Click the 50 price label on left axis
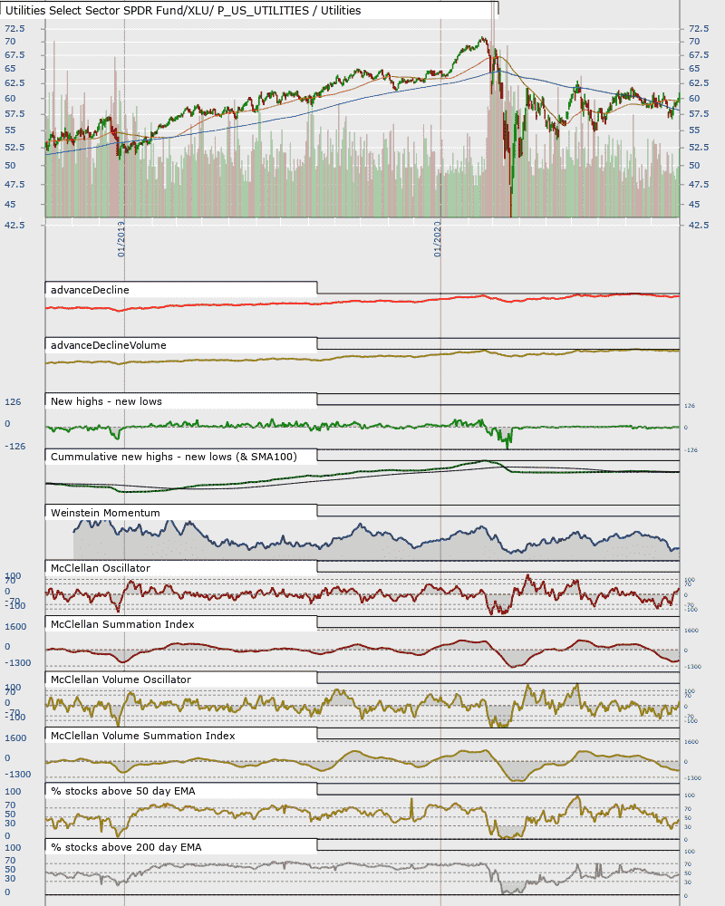The width and height of the screenshot is (725, 906). (x=10, y=165)
